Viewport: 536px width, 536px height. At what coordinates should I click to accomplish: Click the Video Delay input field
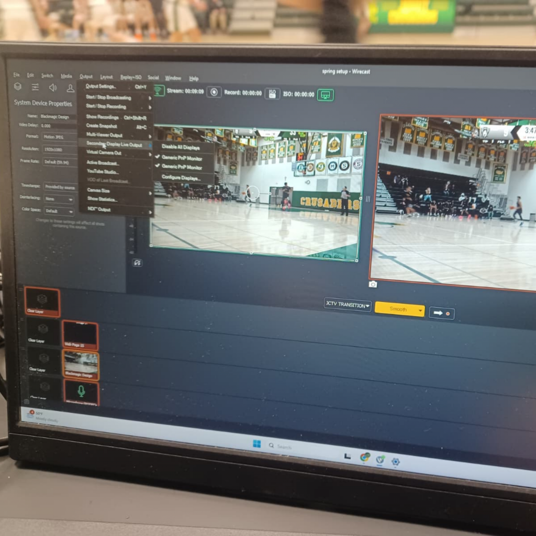point(58,126)
